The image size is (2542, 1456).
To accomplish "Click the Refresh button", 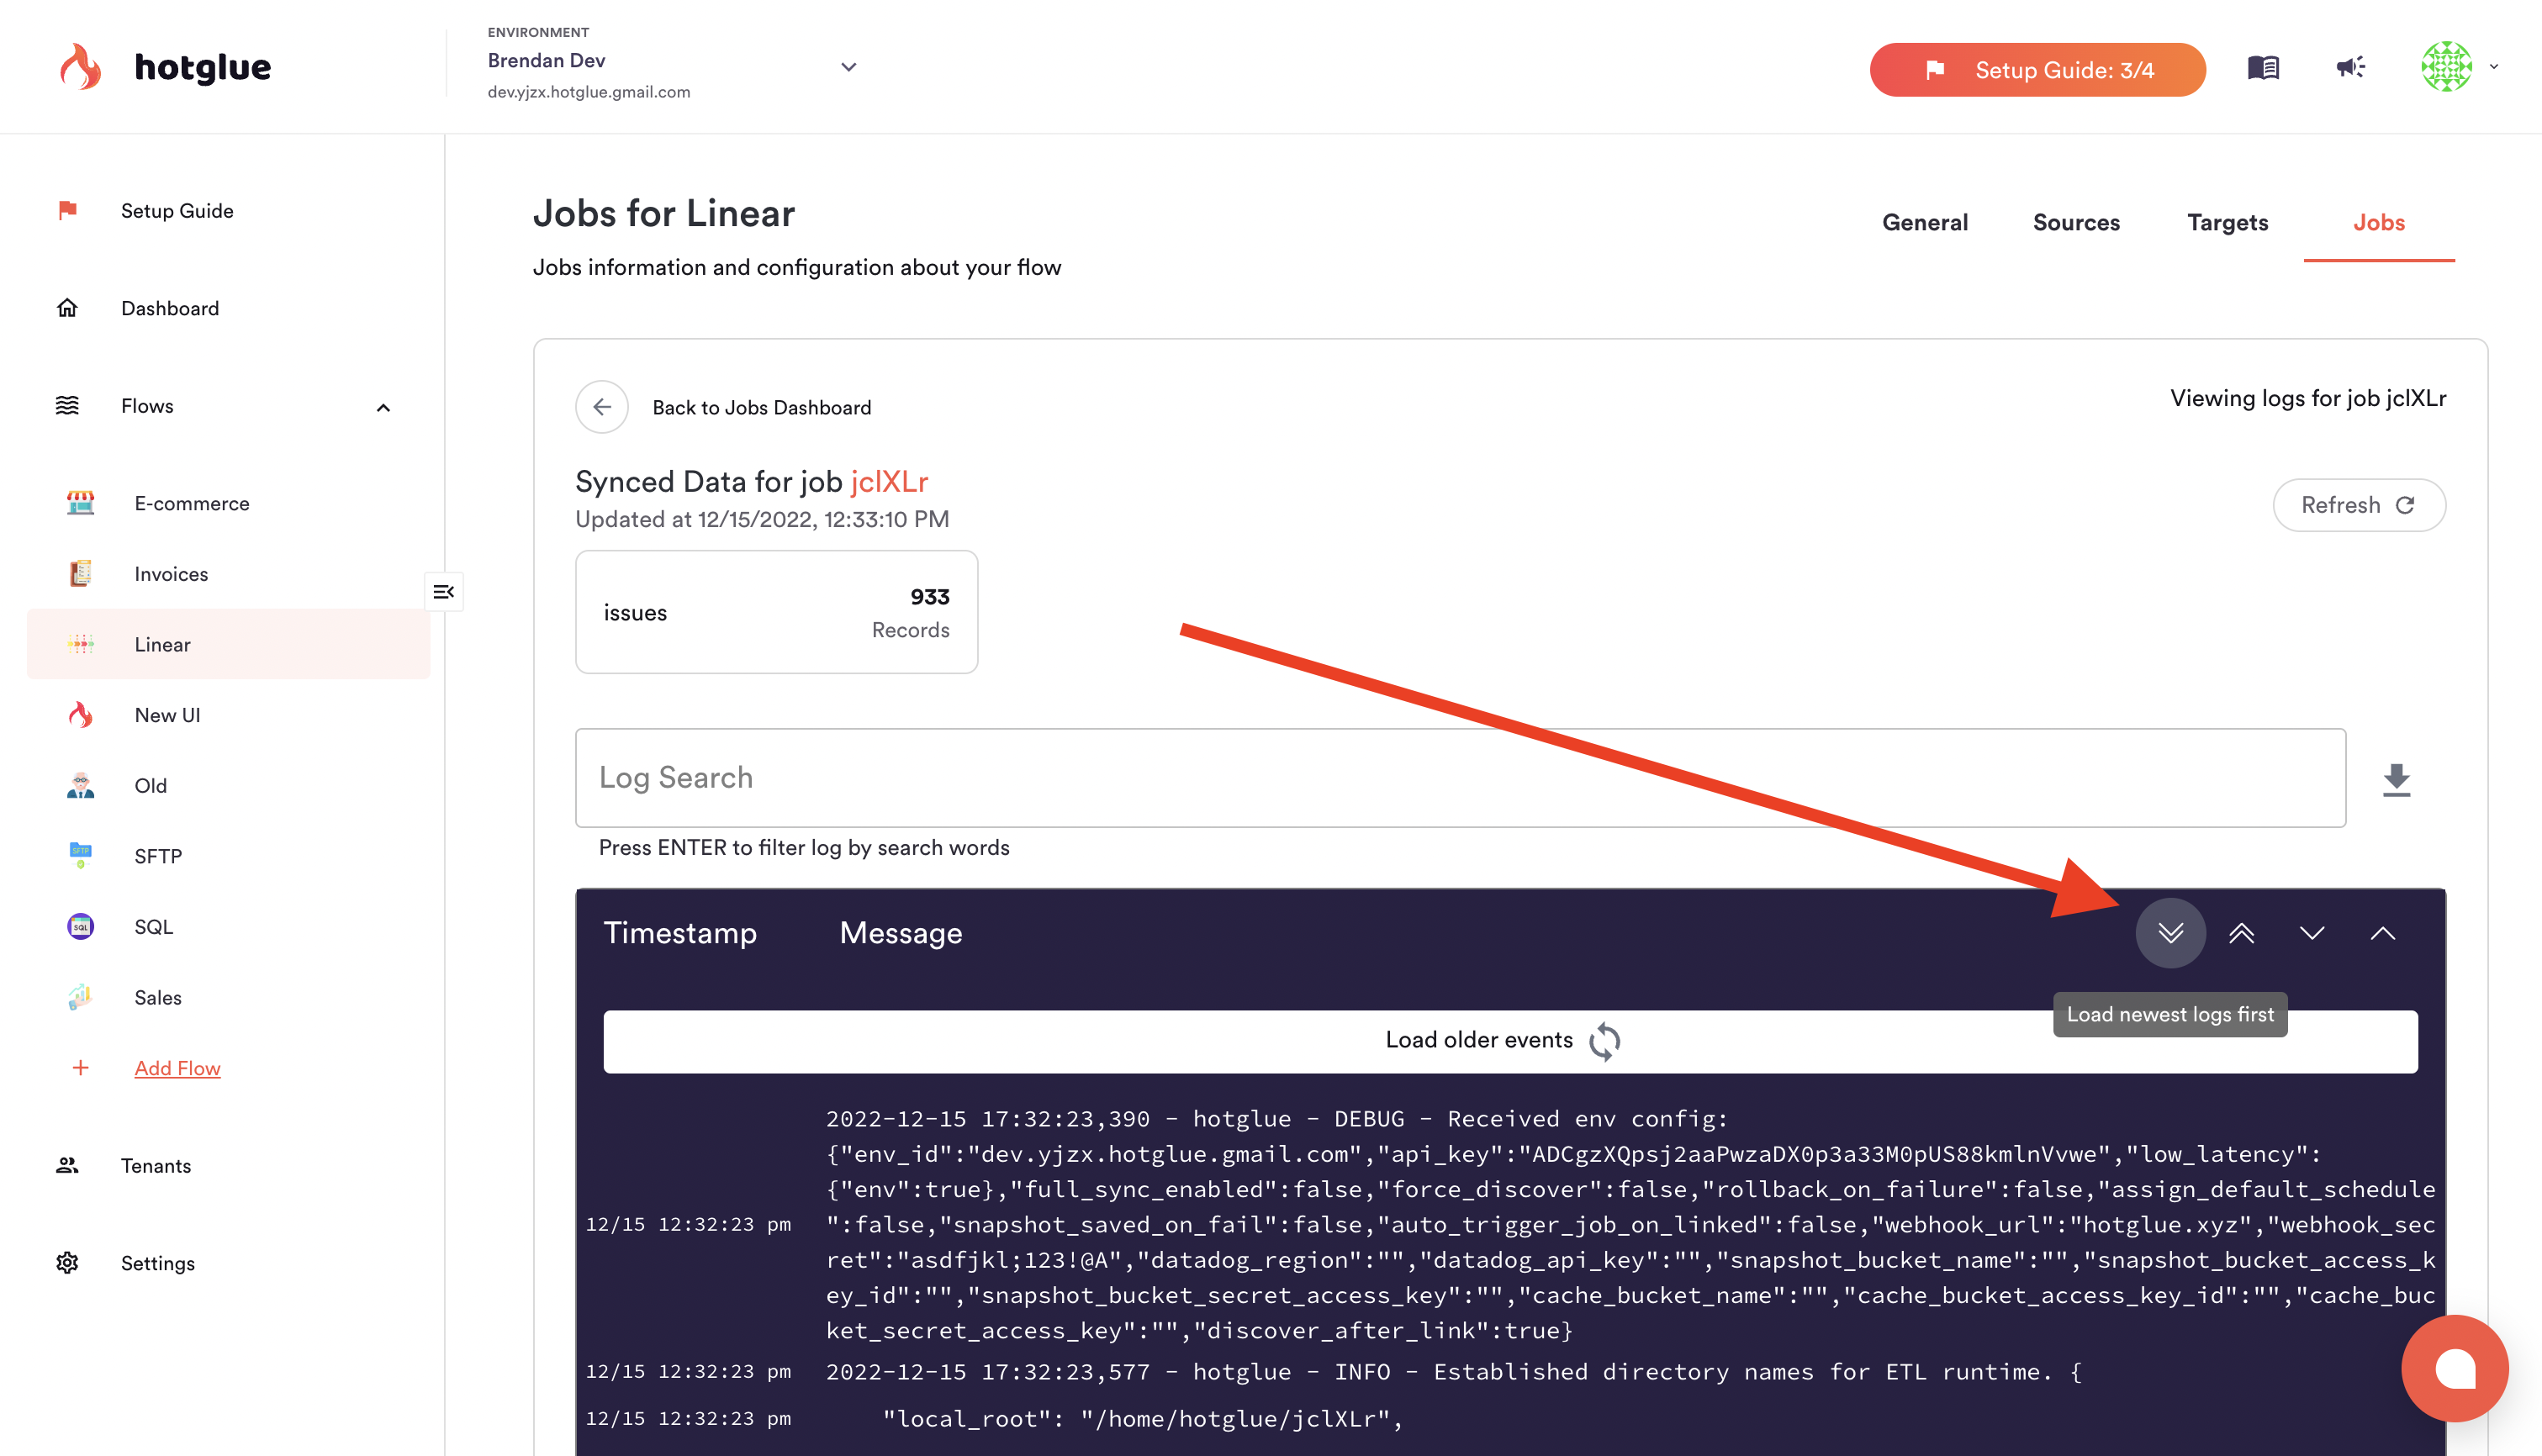I will point(2358,505).
